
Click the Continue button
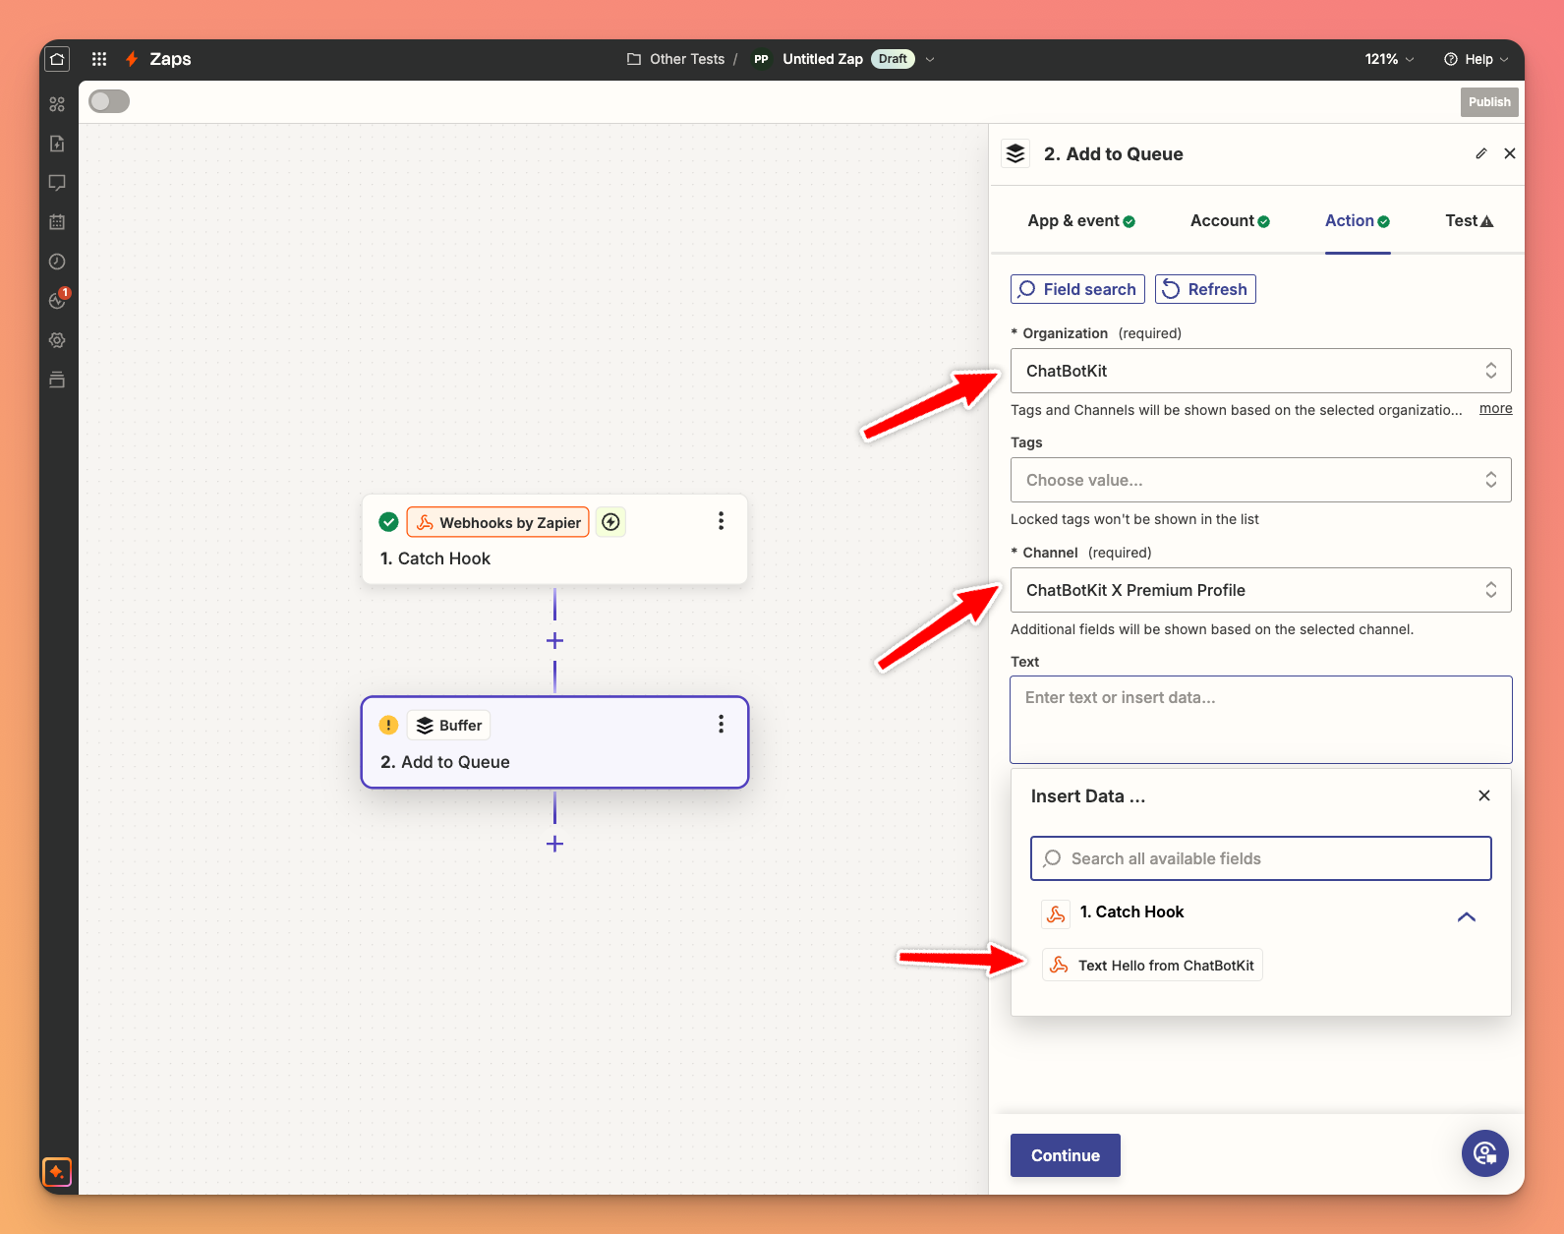(1065, 1155)
